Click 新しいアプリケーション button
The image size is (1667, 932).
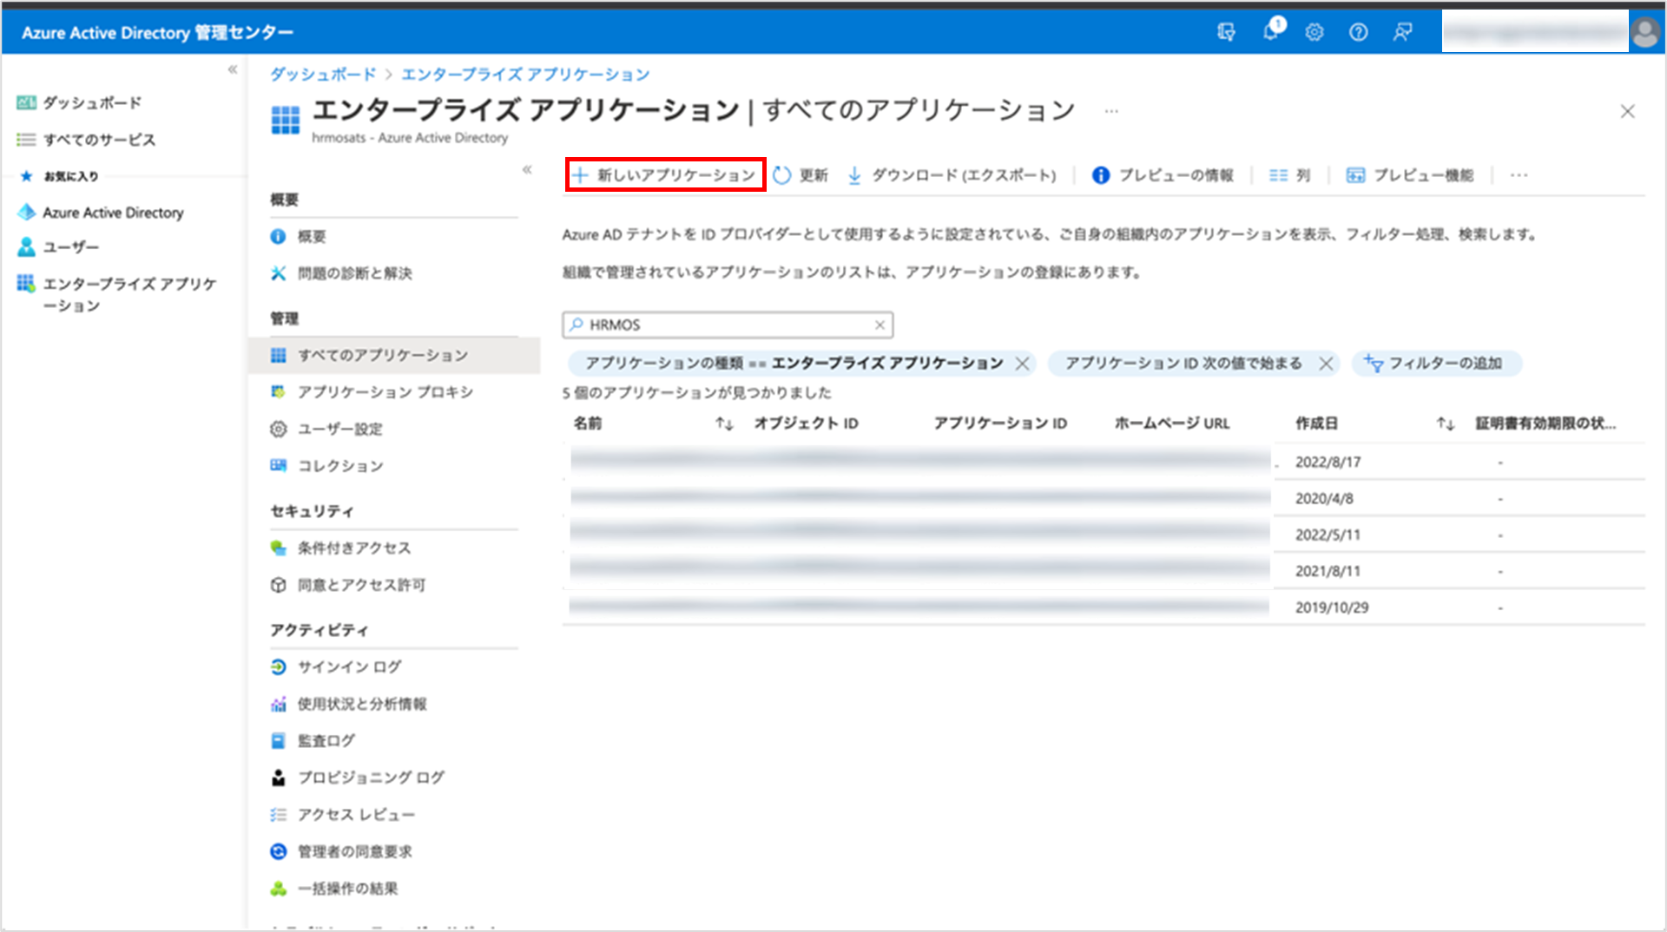665,175
